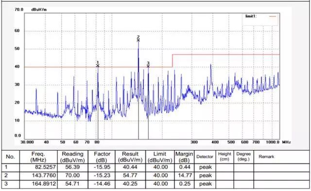Screen dimensions: 311x191
Task: Click the limit1 legend line sample
Action: tap(273, 16)
